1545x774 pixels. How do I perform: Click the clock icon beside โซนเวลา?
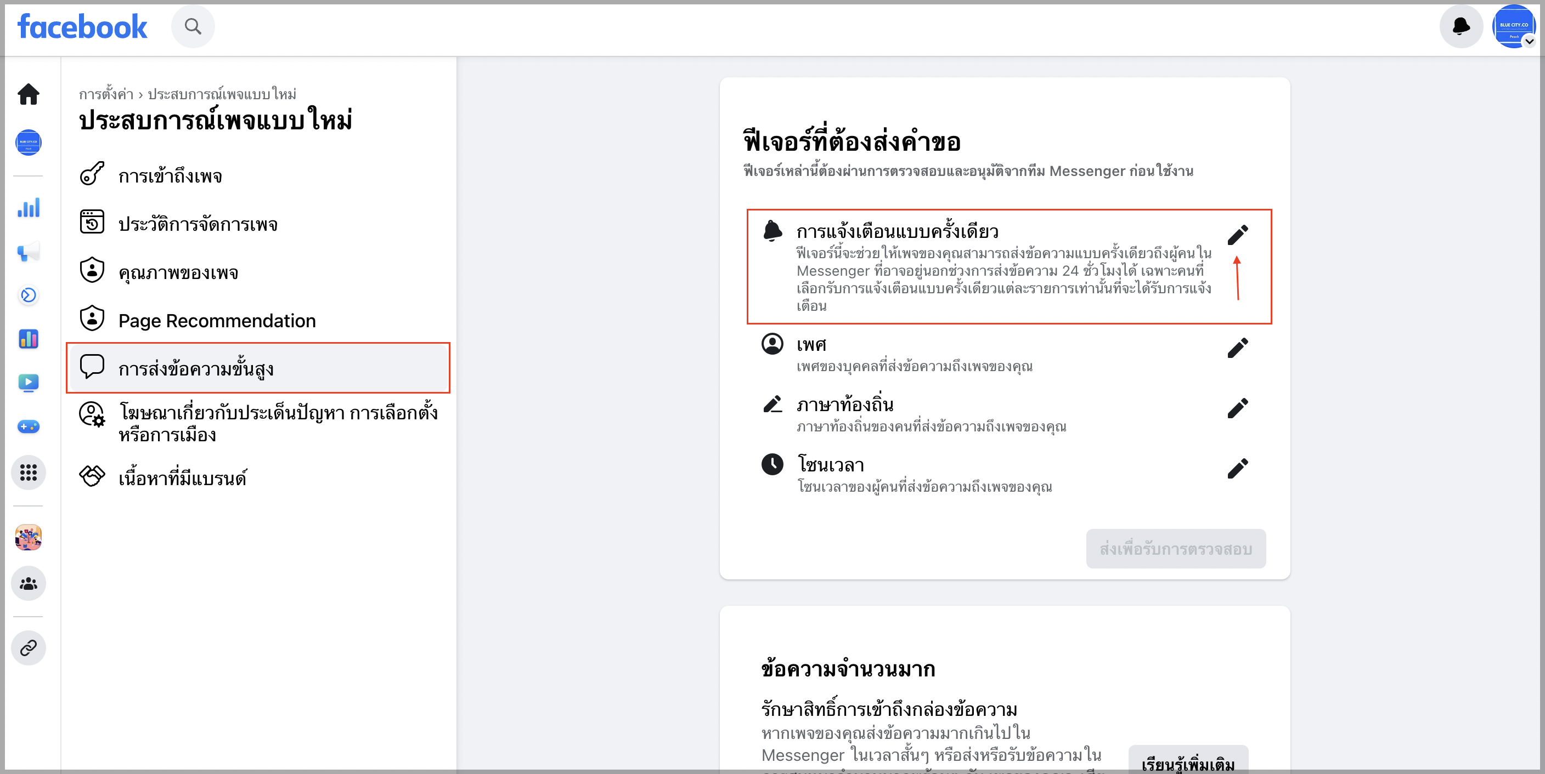pyautogui.click(x=773, y=464)
